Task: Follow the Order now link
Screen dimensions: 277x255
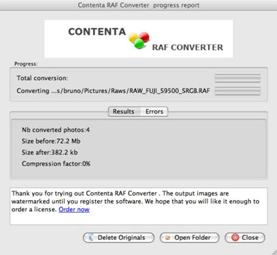Action: [74, 209]
